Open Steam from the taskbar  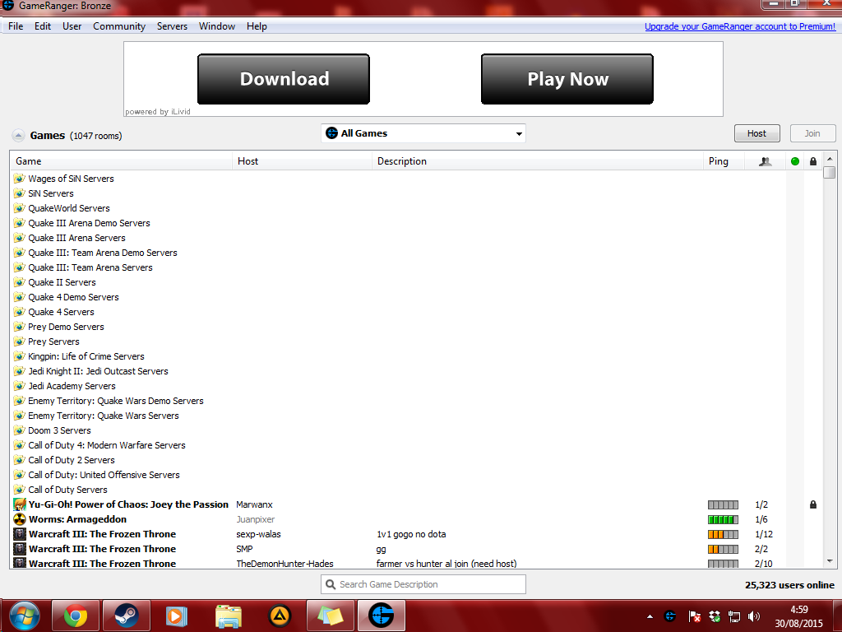(x=126, y=616)
